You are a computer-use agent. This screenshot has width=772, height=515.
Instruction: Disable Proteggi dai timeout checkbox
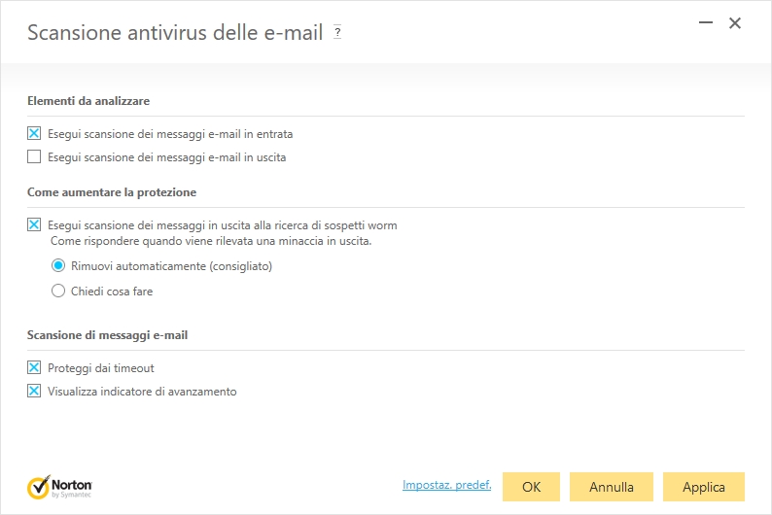(34, 367)
